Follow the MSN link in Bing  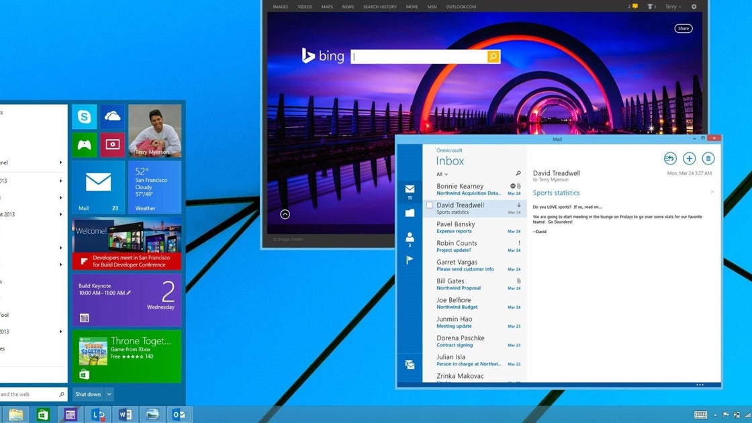point(432,7)
